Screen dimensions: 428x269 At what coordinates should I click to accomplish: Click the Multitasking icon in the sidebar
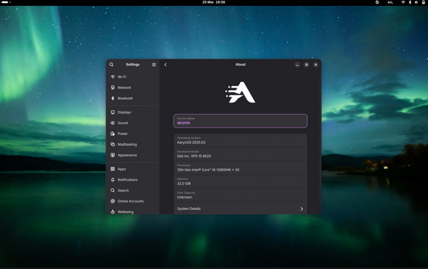[113, 144]
